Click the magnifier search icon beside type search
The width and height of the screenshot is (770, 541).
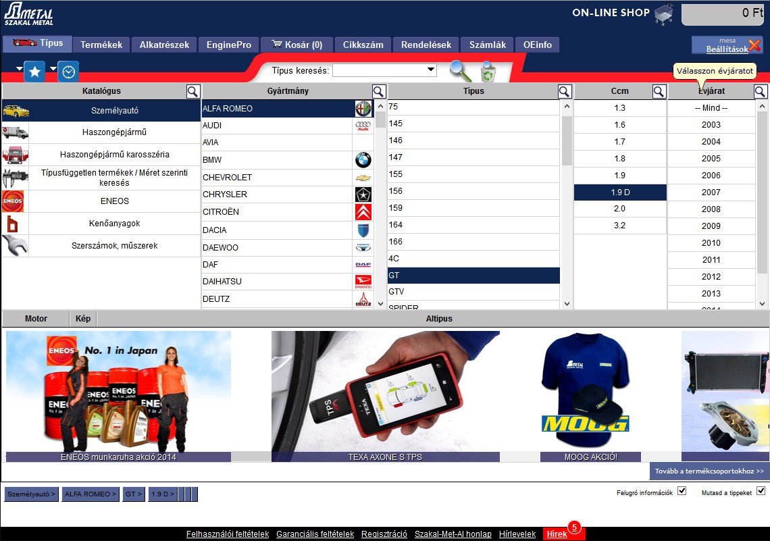coord(460,71)
